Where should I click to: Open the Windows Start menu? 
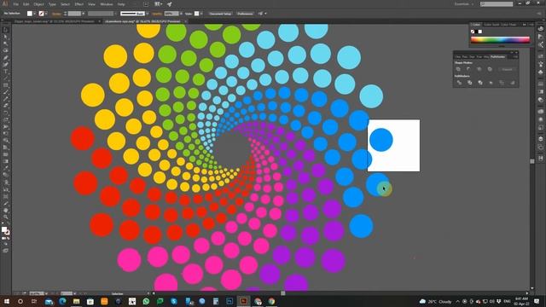pyautogui.click(x=6, y=301)
